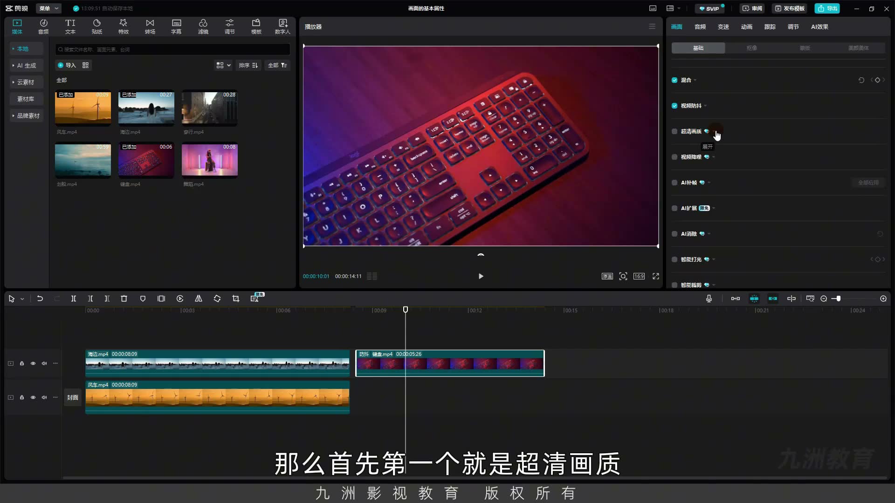Screen dimensions: 895x503
Task: Click the 发布模板 publish template button
Action: (x=790, y=8)
